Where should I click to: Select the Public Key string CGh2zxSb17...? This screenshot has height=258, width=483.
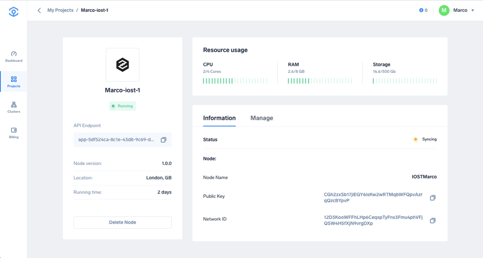373,198
